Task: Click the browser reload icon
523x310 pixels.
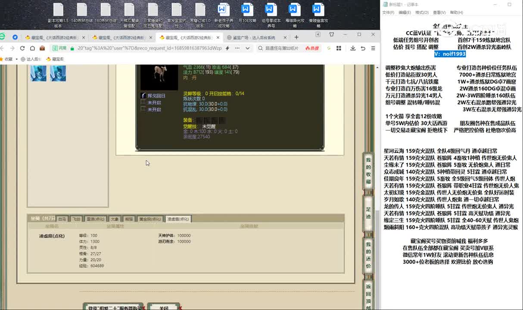Action: (23, 48)
